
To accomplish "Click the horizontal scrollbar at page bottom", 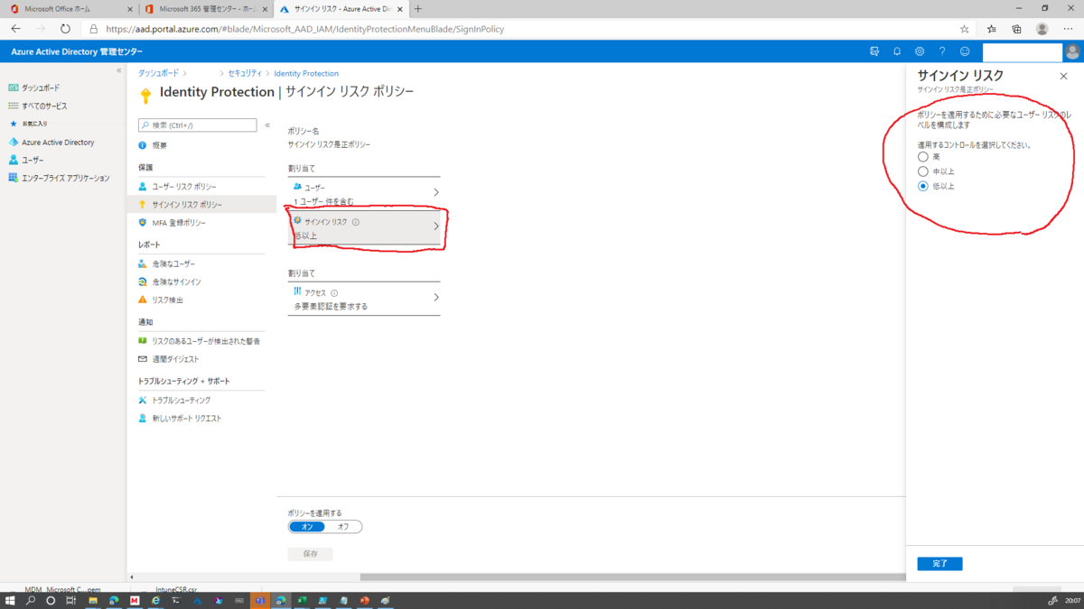I will point(632,577).
